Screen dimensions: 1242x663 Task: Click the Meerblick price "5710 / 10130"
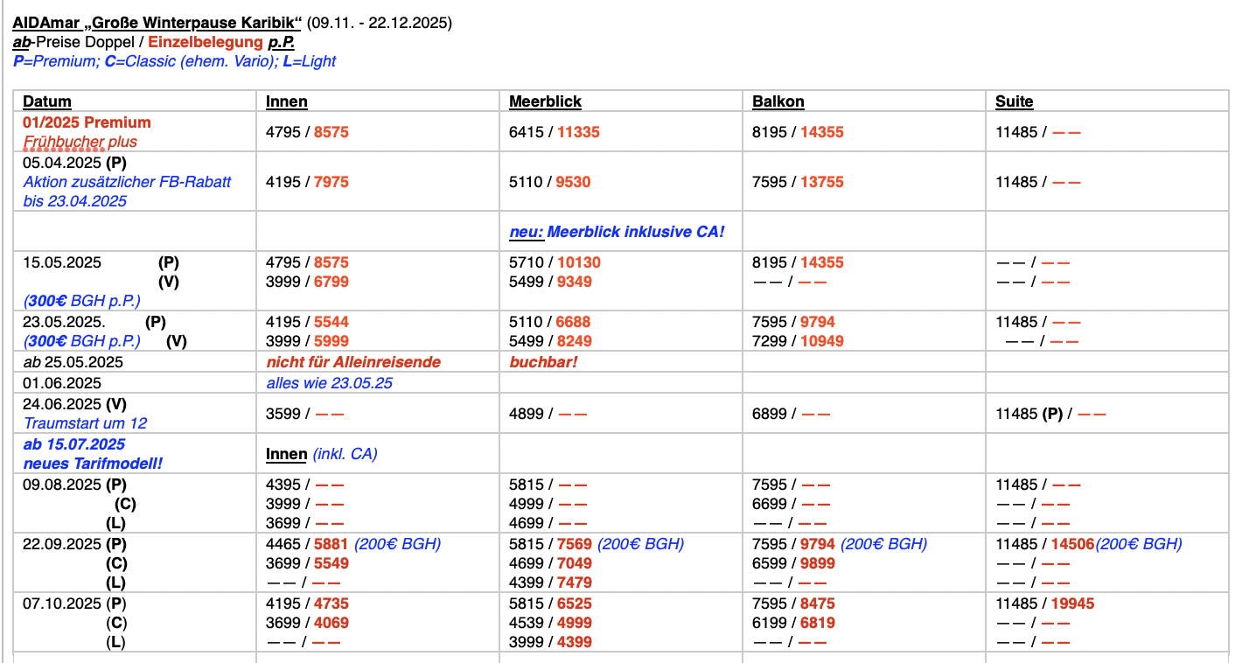point(555,262)
